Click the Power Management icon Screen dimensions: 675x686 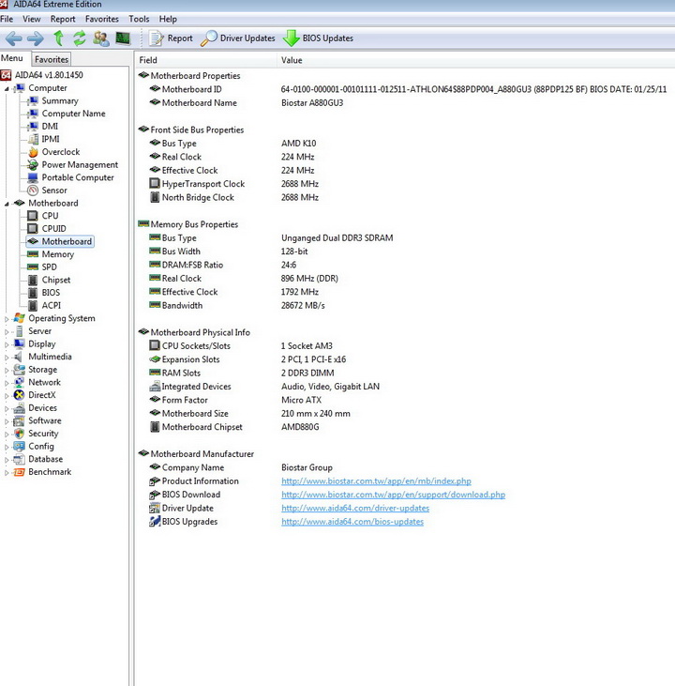(33, 165)
